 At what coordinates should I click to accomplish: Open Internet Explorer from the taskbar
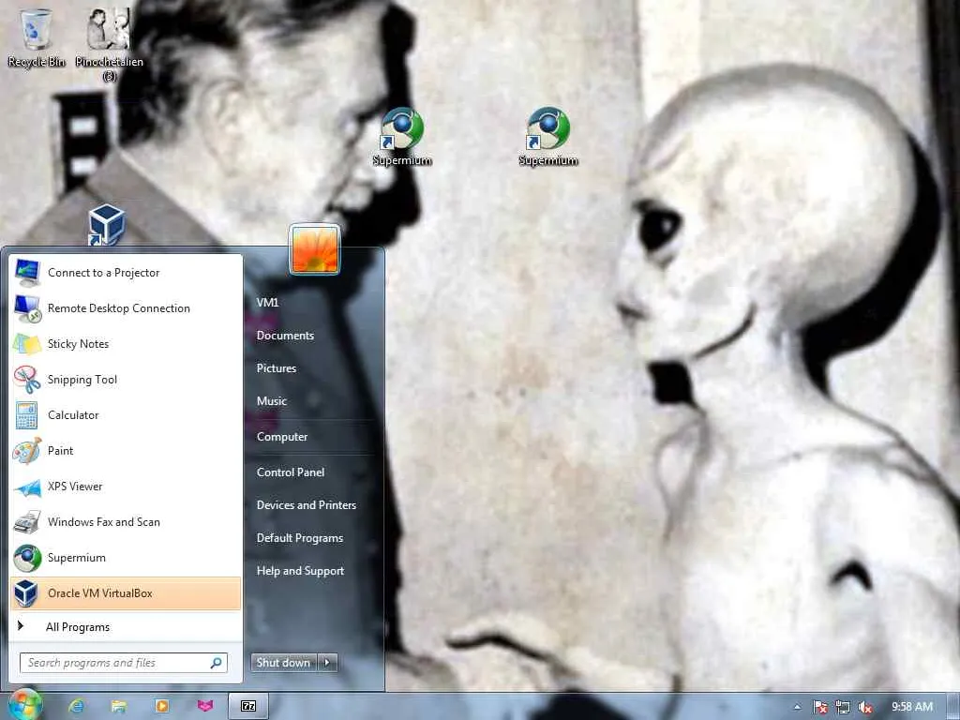coord(77,706)
